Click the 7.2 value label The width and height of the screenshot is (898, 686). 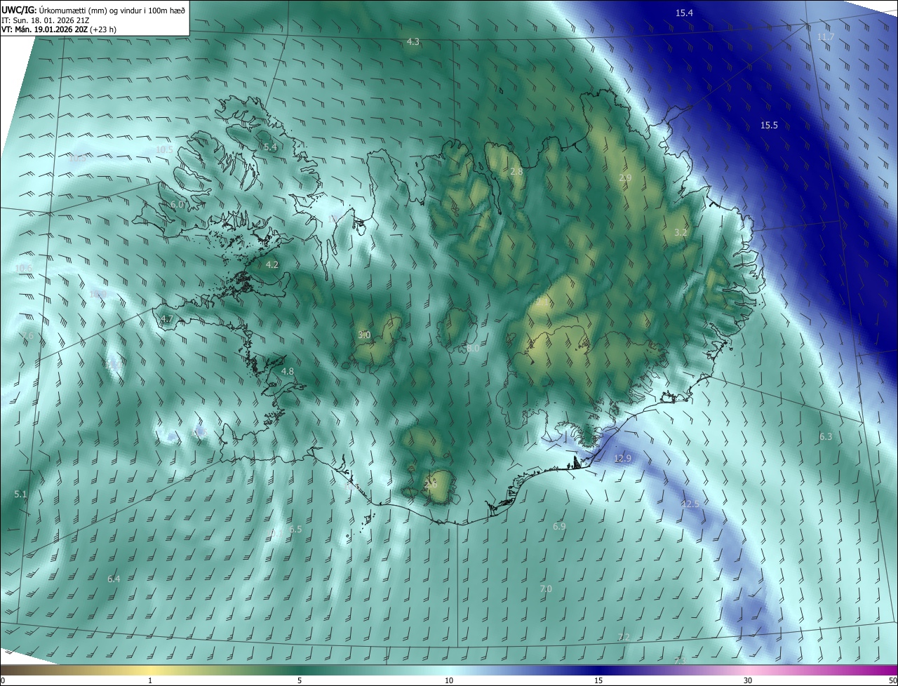coord(624,638)
